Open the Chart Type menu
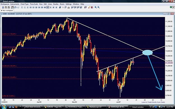Viewport: 175px width, 109px height. pos(24,4)
